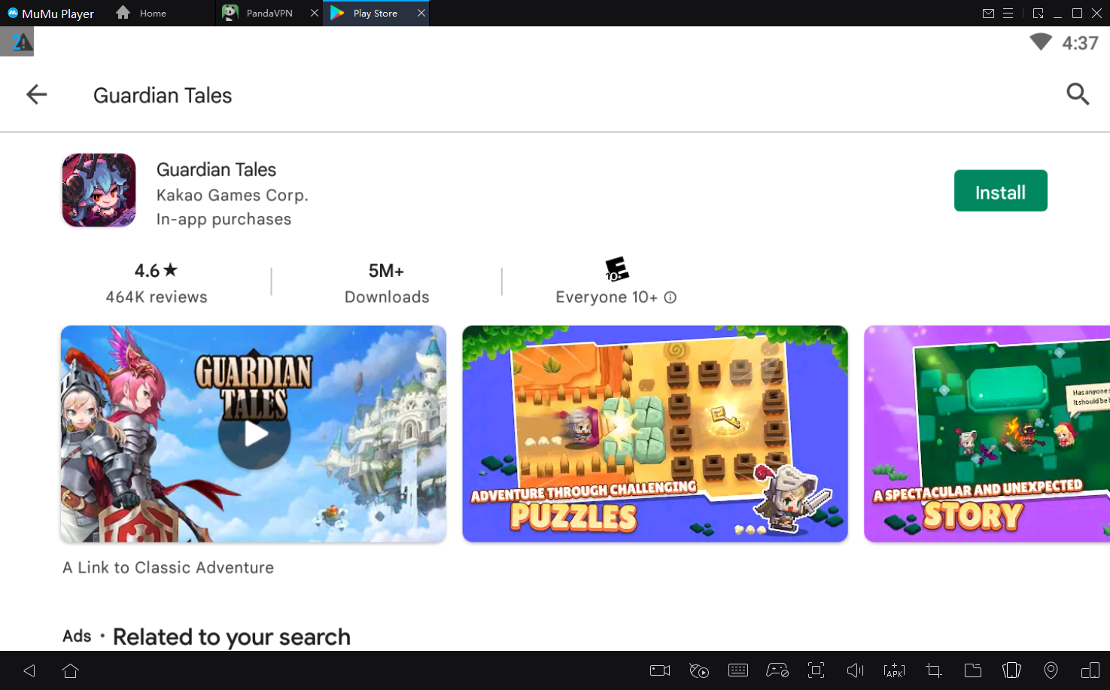
Task: Open the virtual location tool
Action: [x=1051, y=670]
